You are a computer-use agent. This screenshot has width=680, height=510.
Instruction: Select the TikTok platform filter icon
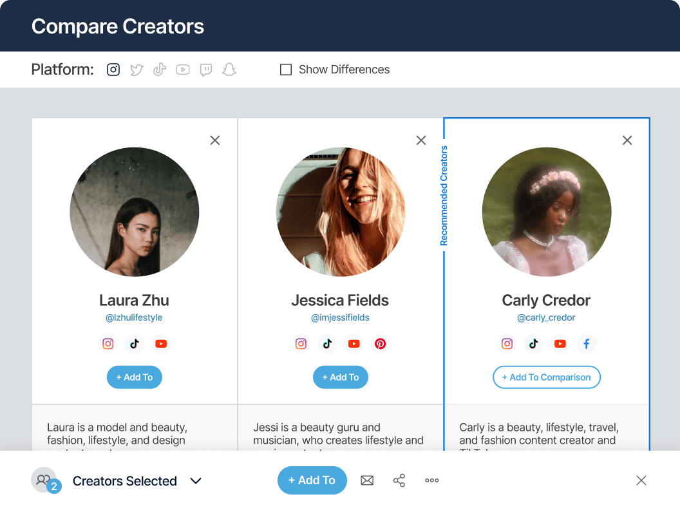[x=159, y=70]
